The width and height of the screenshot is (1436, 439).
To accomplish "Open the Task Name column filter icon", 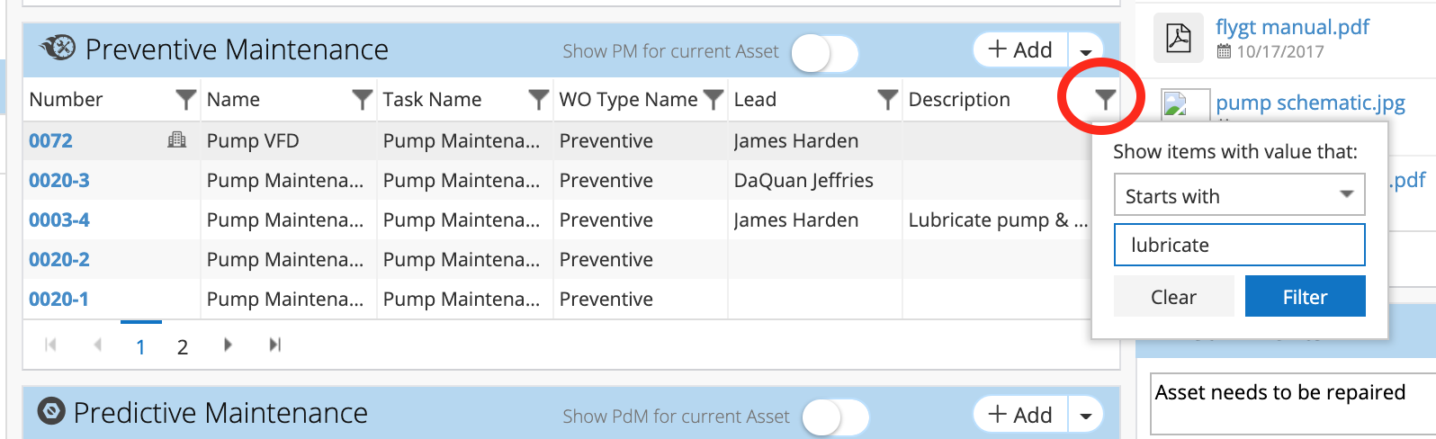I will [538, 100].
